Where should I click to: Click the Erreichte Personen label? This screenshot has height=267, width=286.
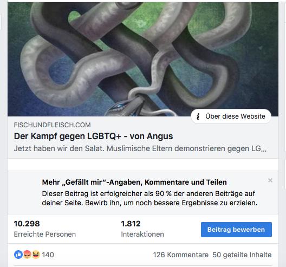click(45, 234)
